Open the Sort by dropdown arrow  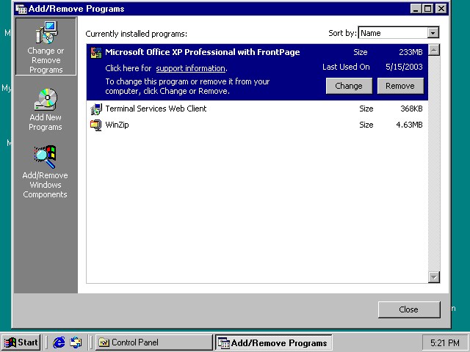tap(433, 33)
